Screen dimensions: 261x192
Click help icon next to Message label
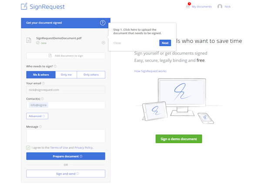coord(40,127)
